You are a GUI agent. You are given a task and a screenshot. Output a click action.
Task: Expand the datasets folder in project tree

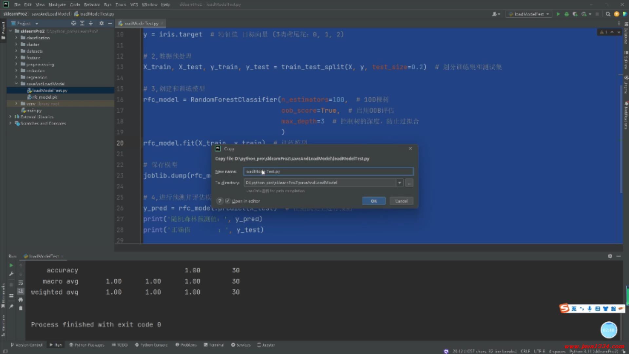16,51
